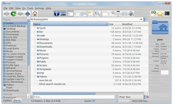Set a rating using the stars
Screen dimensions: 173x105
tap(164, 68)
